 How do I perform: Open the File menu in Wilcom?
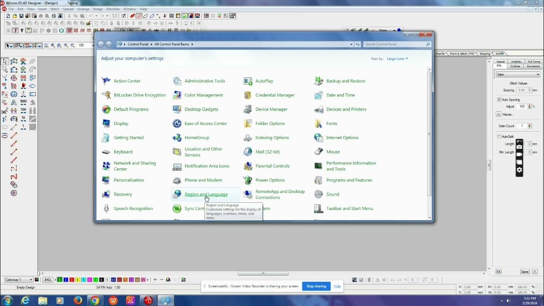pyautogui.click(x=11, y=9)
